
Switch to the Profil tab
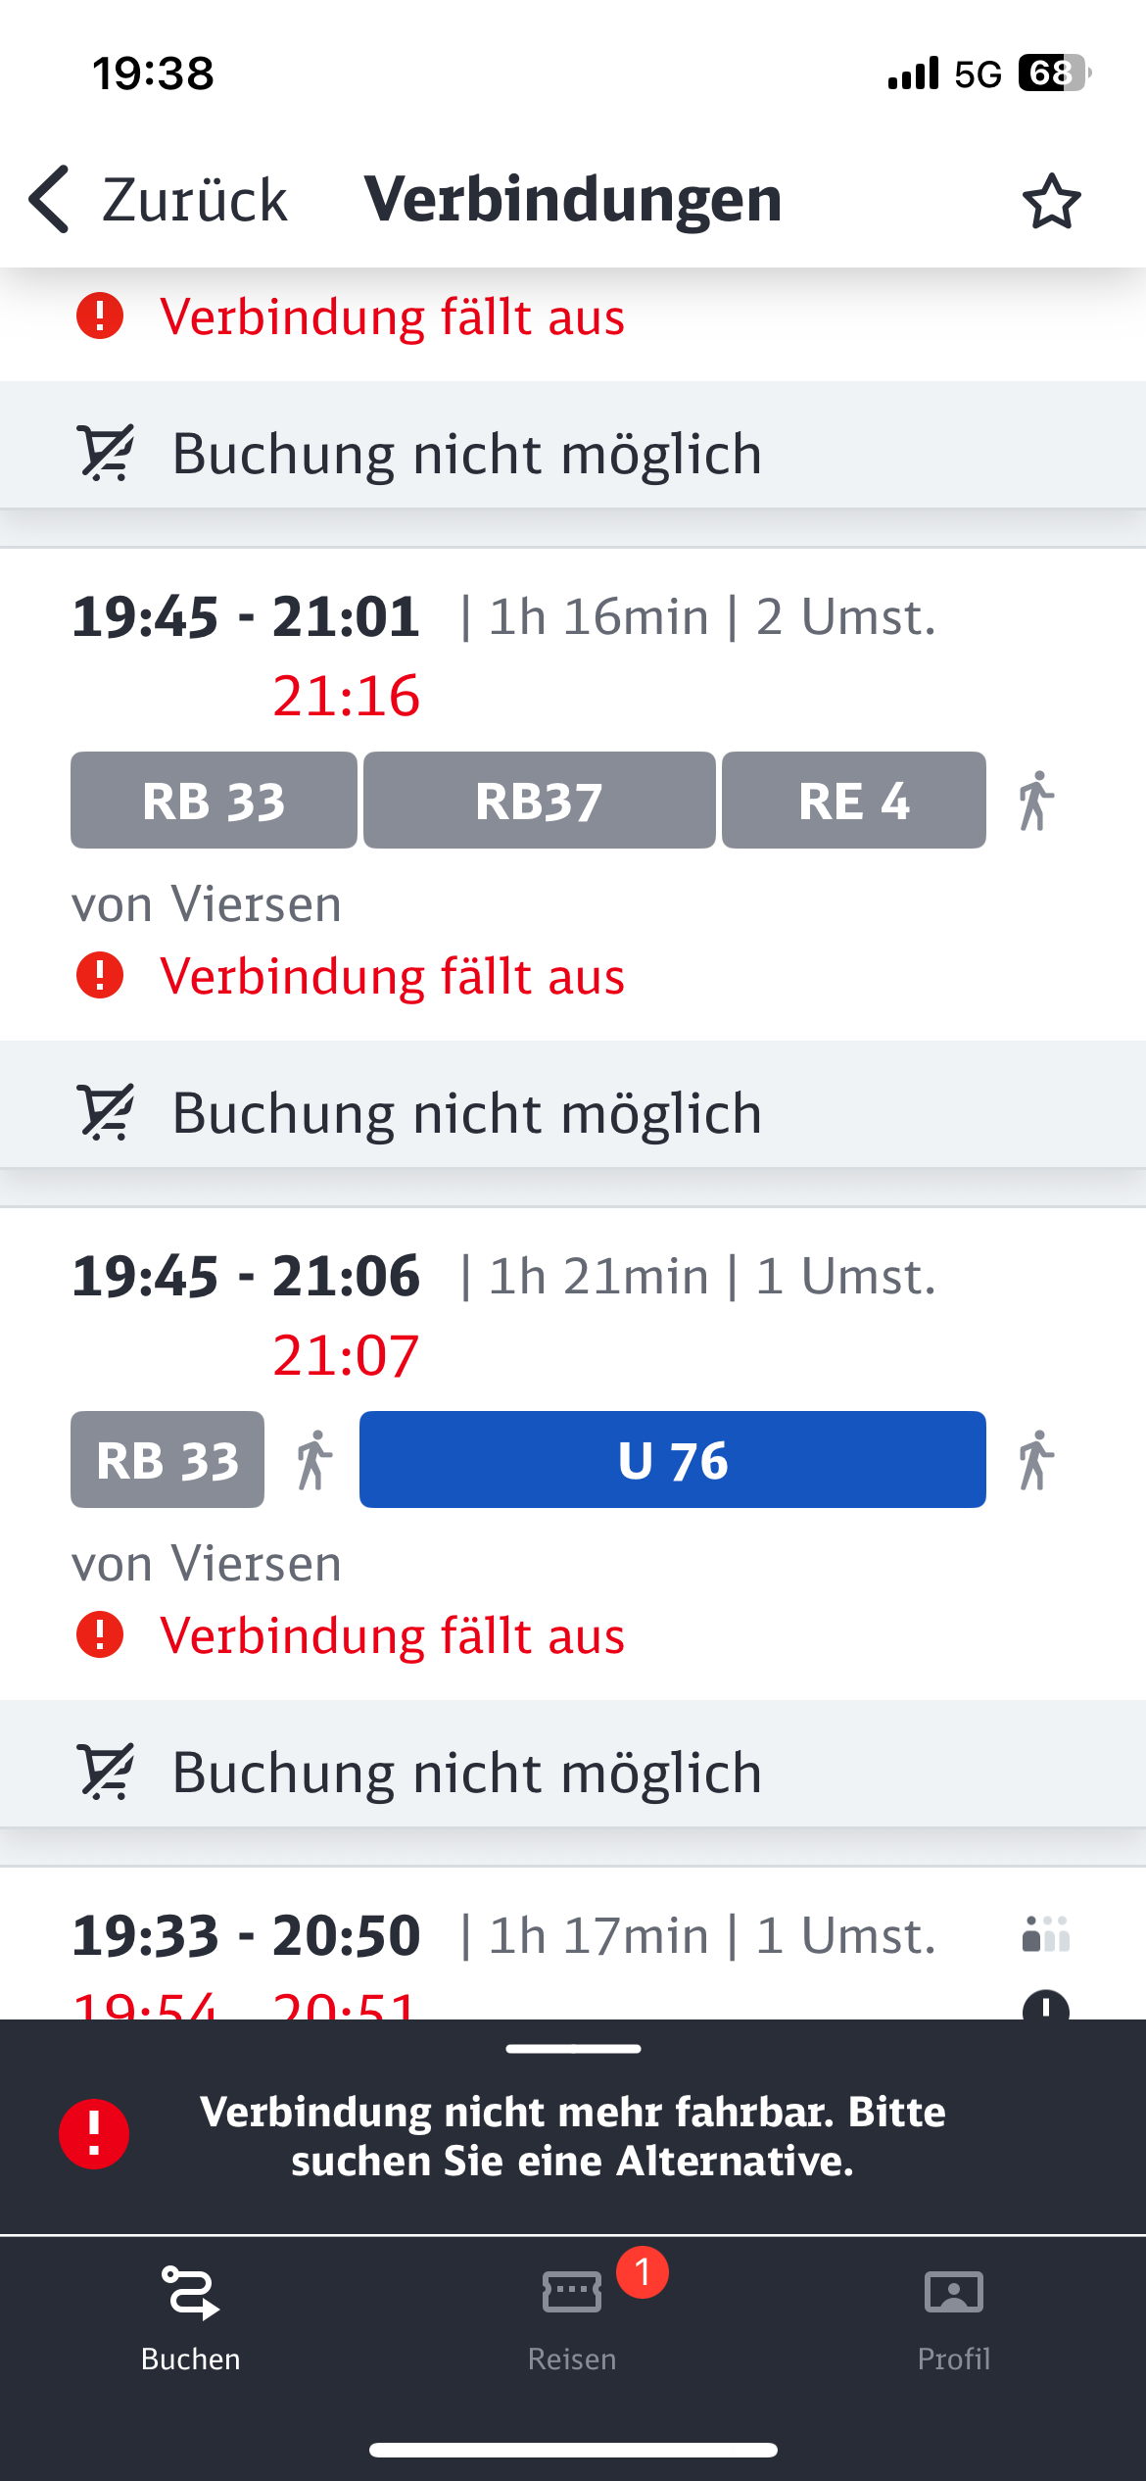pos(953,2316)
